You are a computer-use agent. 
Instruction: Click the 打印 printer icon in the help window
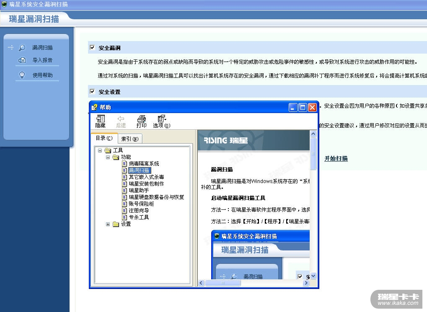tap(141, 121)
